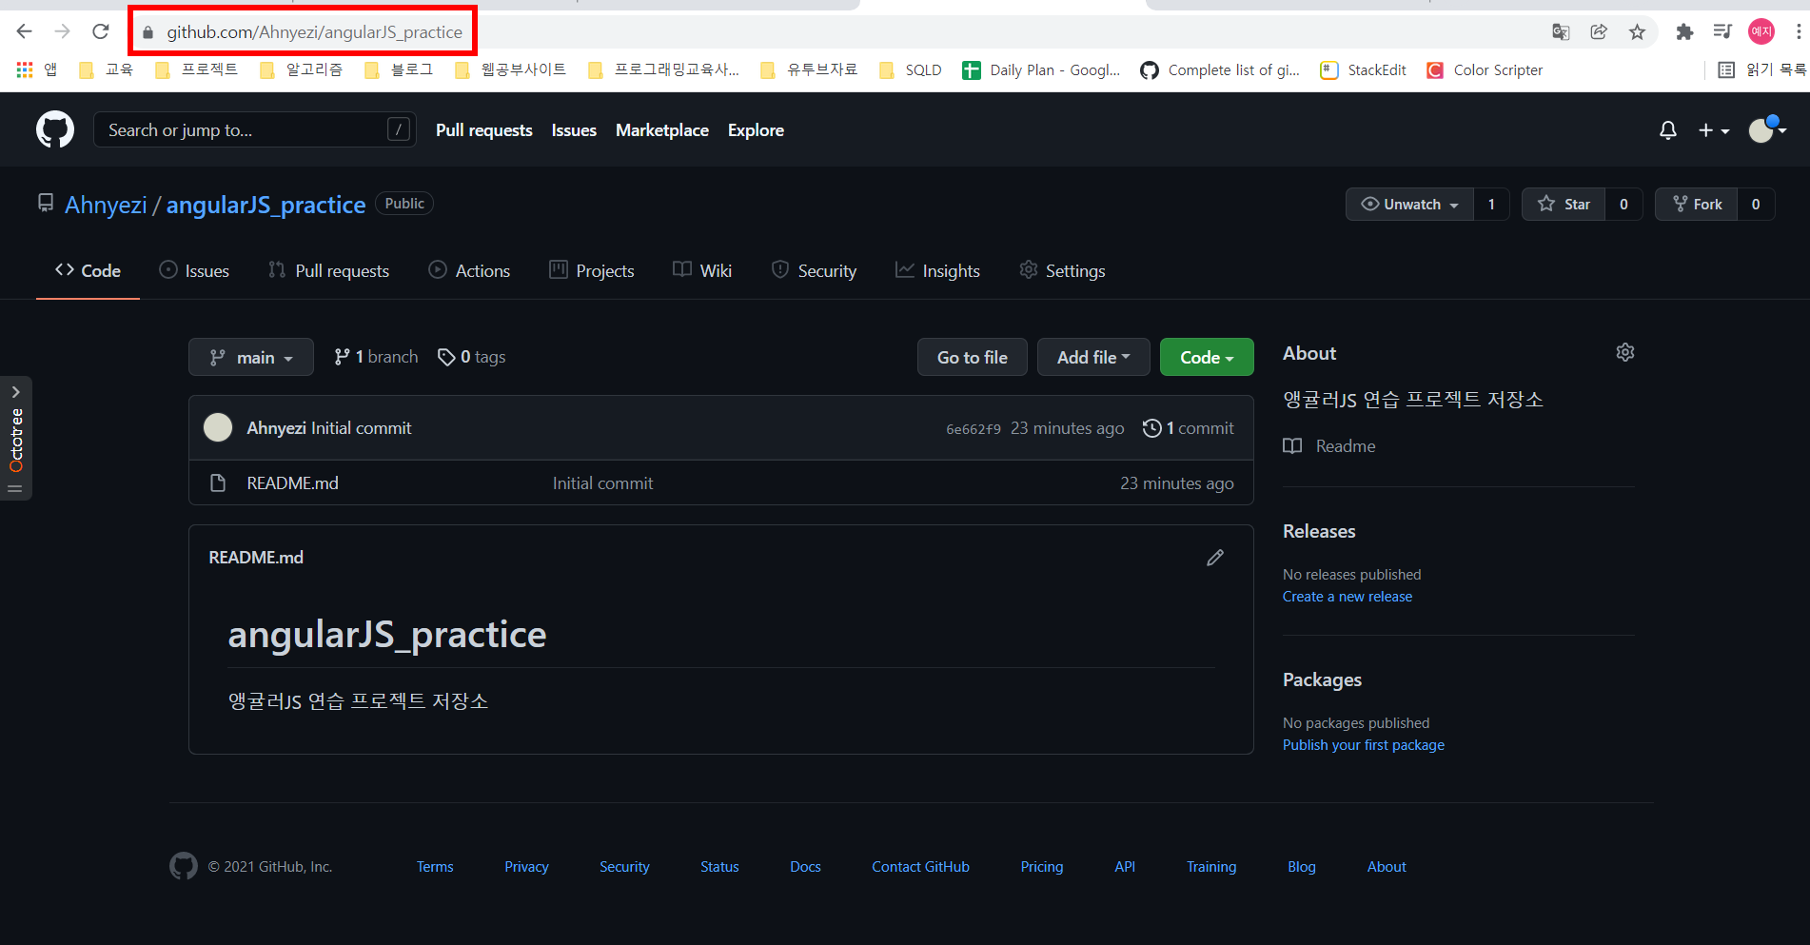Open Complete list of gi... bookmark
Screen dimensions: 1810x945
click(x=1220, y=69)
